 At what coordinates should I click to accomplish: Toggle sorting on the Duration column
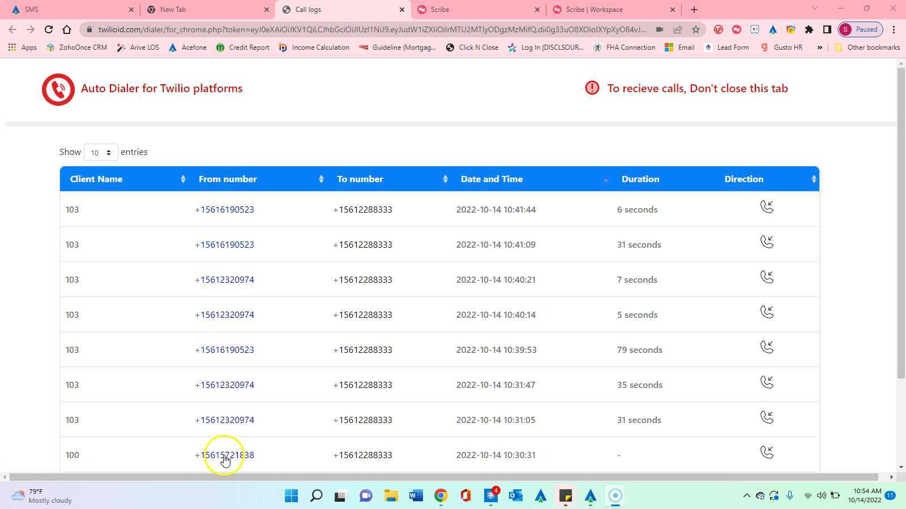coord(640,179)
